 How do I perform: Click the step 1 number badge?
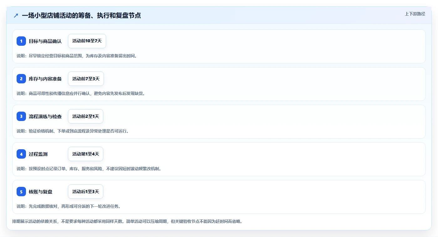(x=21, y=41)
